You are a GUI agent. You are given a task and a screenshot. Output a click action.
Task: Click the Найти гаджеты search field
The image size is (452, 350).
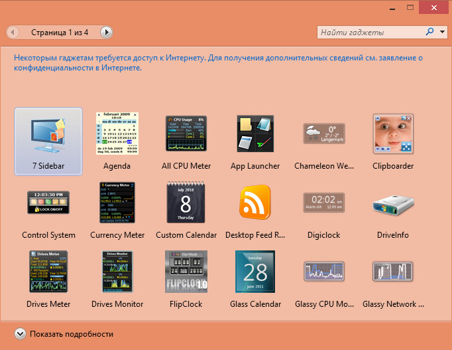[x=376, y=32]
